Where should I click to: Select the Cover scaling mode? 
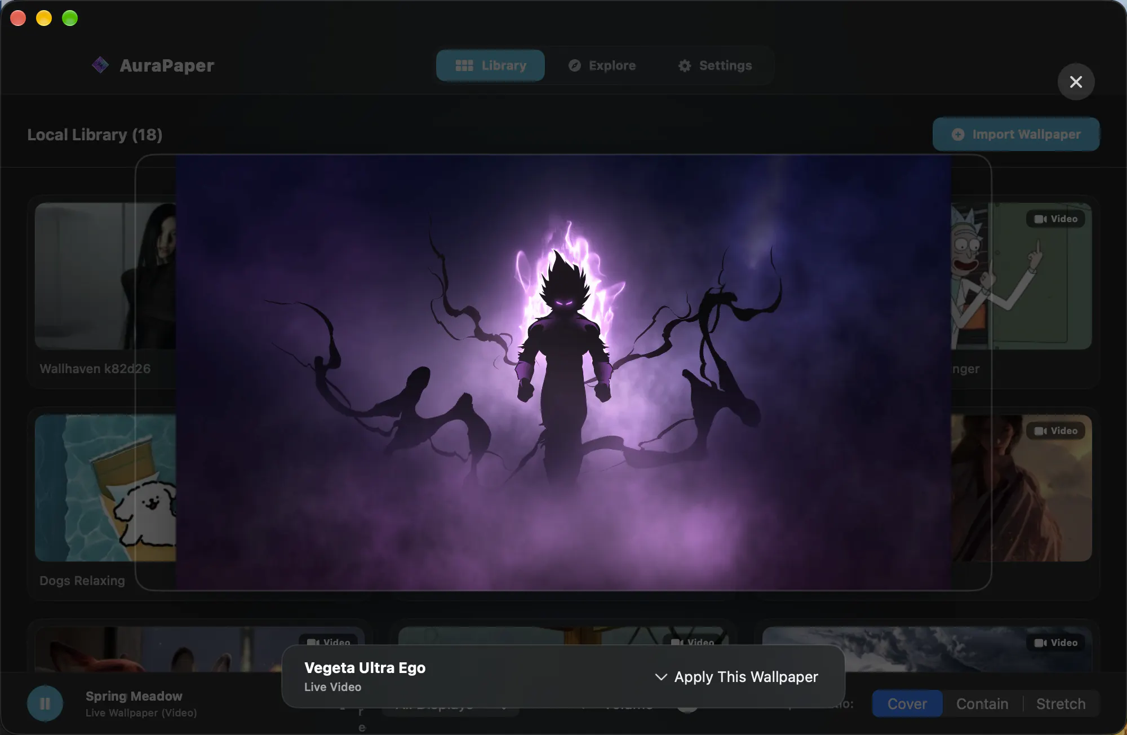[x=907, y=703]
